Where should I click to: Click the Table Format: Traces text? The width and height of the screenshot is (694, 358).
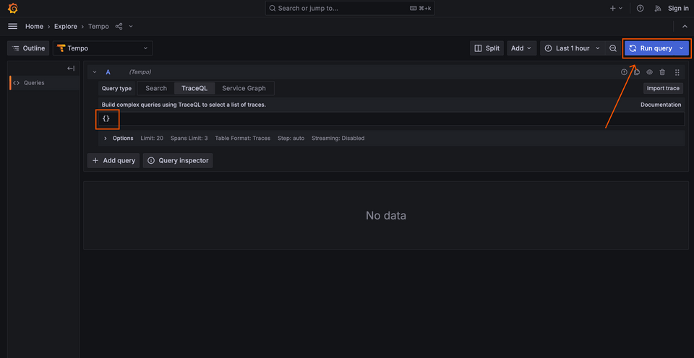tap(243, 139)
